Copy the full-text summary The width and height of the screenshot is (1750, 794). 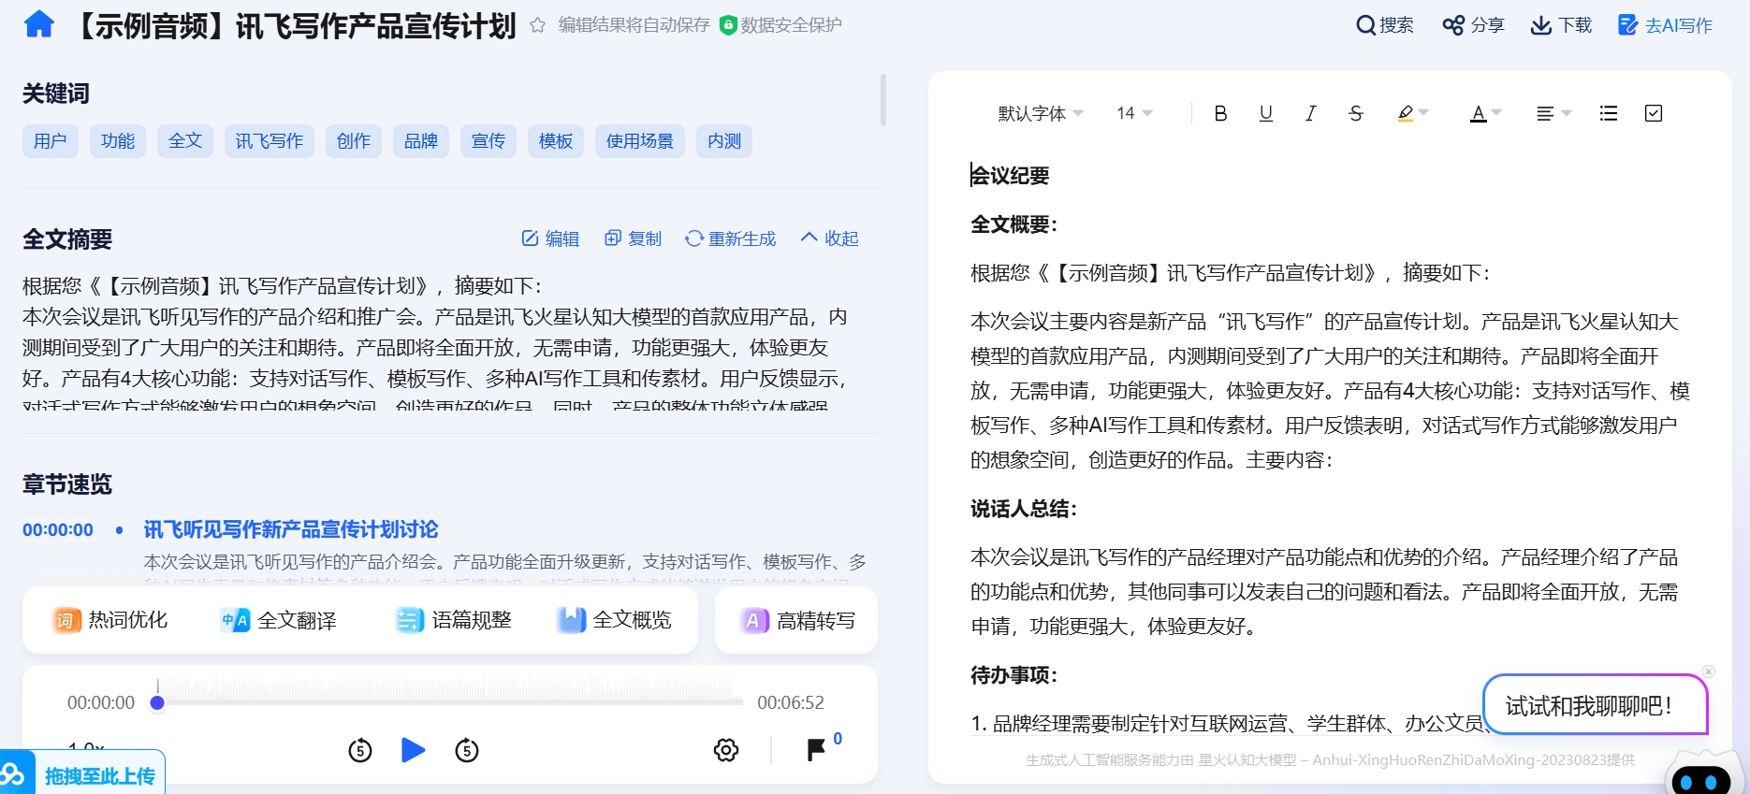[x=634, y=238]
